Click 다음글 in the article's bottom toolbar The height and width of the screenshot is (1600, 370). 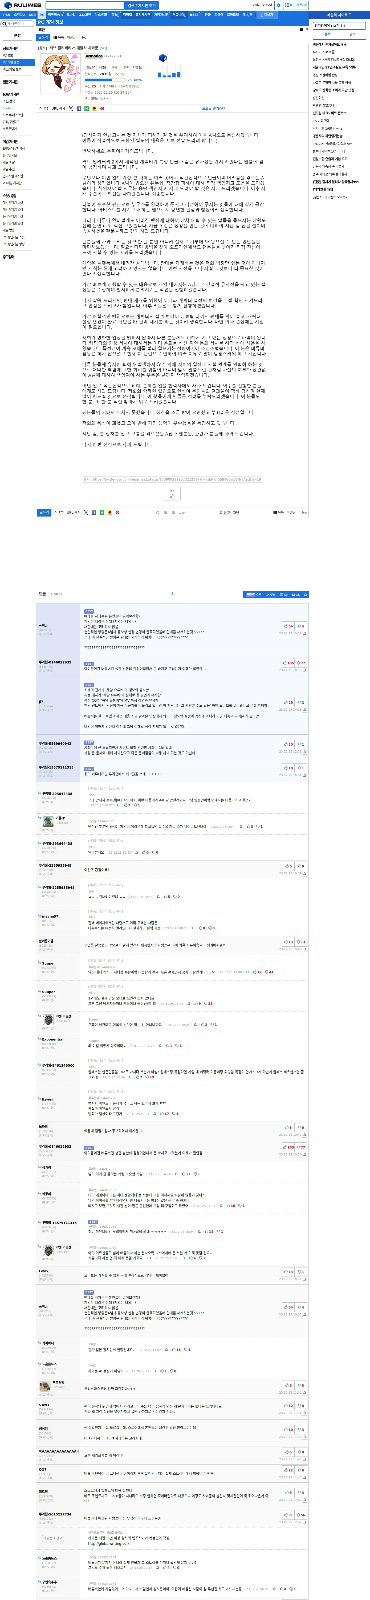pyautogui.click(x=303, y=513)
